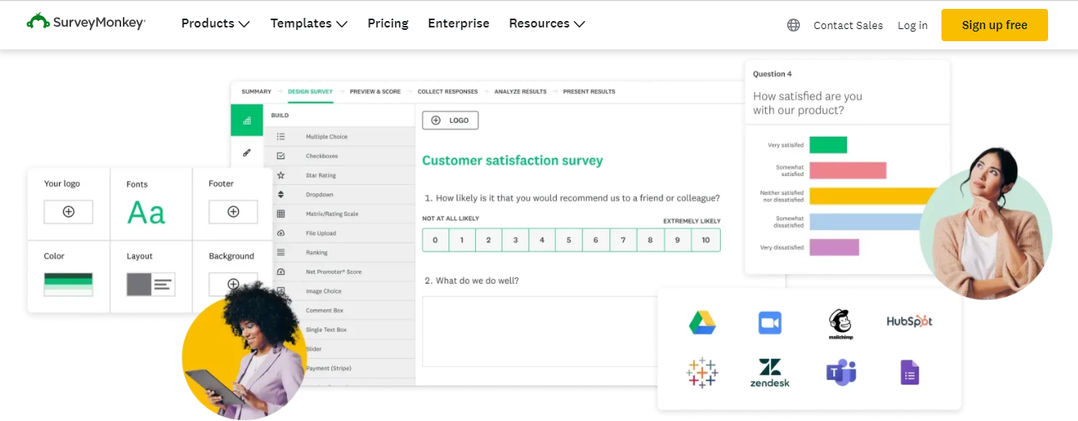
Task: Click the File Upload question type icon
Action: coord(280,234)
